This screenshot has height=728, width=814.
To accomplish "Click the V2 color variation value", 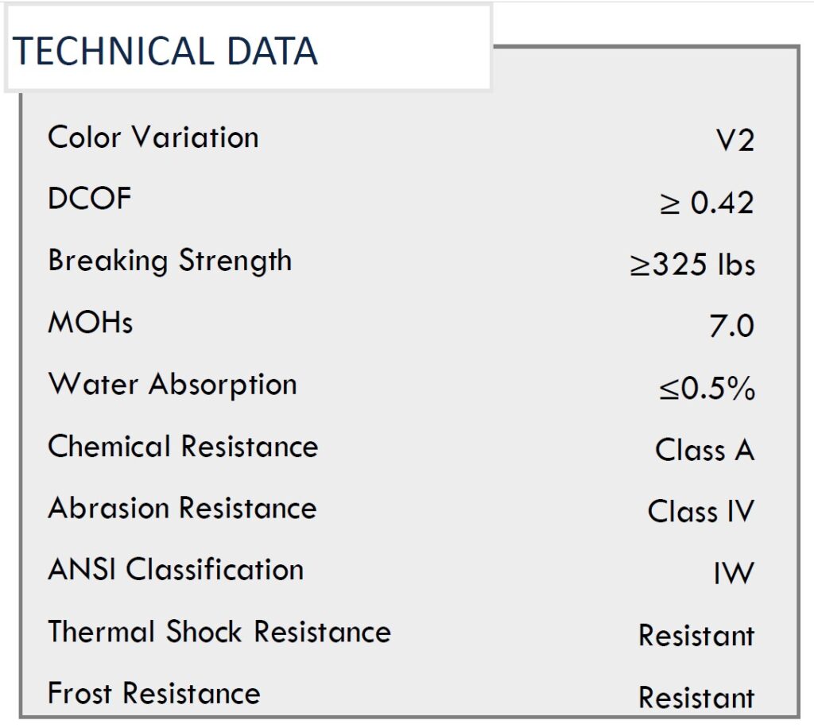I will coord(735,140).
